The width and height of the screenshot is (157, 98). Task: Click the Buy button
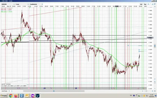[x=145, y=4]
